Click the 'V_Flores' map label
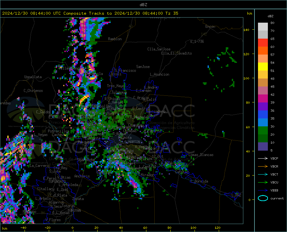 (53, 220)
